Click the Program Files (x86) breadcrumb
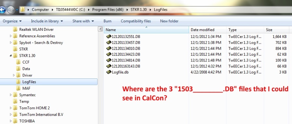Viewport: 292px width, 124px height. click(x=108, y=10)
